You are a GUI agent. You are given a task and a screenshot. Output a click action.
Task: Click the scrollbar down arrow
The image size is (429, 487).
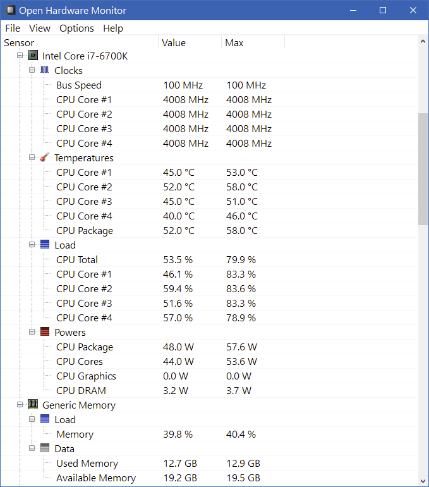pos(423,481)
